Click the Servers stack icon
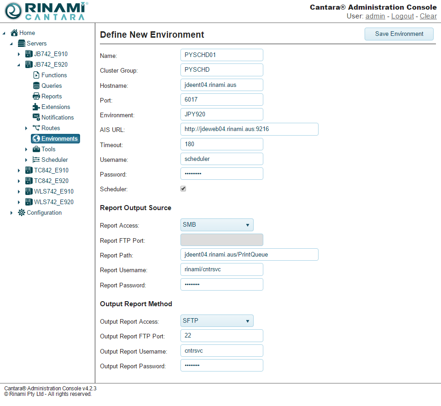Viewport: 441px width, 406px height. pyautogui.click(x=22, y=44)
